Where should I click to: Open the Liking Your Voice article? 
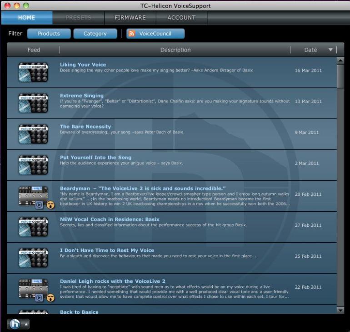[x=83, y=65]
